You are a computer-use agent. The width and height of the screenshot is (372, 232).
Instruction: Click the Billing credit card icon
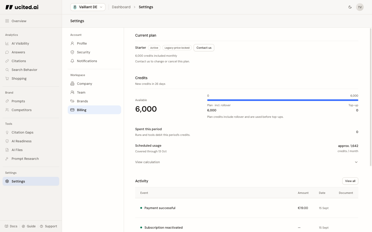[x=72, y=110]
